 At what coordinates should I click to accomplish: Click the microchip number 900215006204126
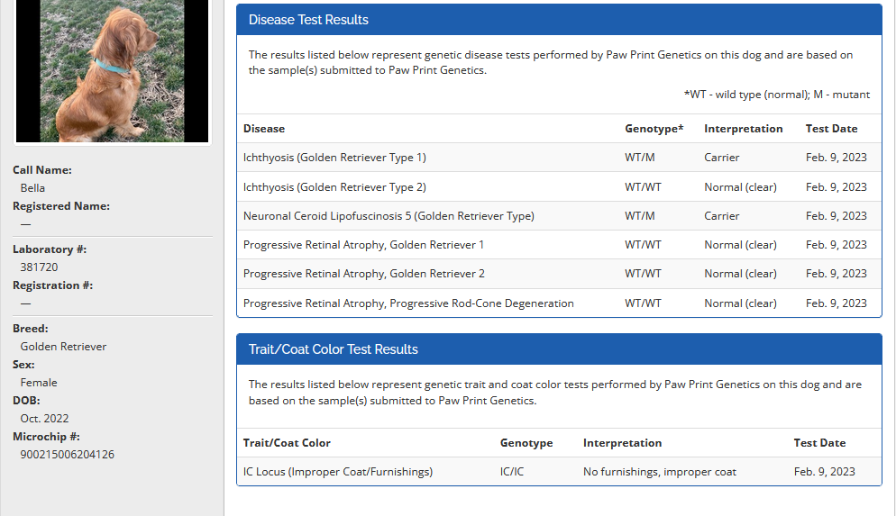pyautogui.click(x=68, y=455)
